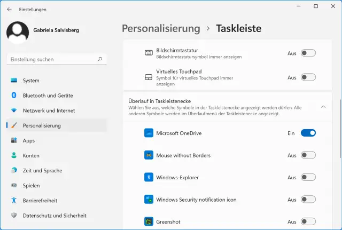The width and height of the screenshot is (342, 230).
Task: Click the Virtuelles Touchpad icon
Action: 149,77
